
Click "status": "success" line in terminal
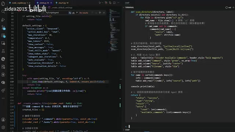(x=148, y=98)
